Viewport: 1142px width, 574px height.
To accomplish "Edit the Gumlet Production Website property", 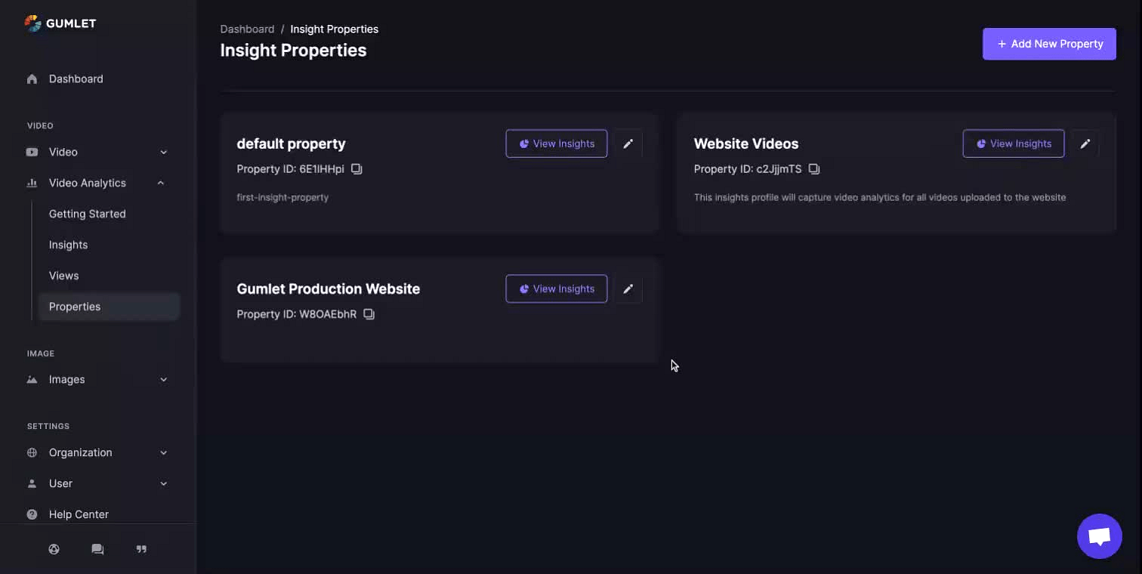I will pos(628,289).
